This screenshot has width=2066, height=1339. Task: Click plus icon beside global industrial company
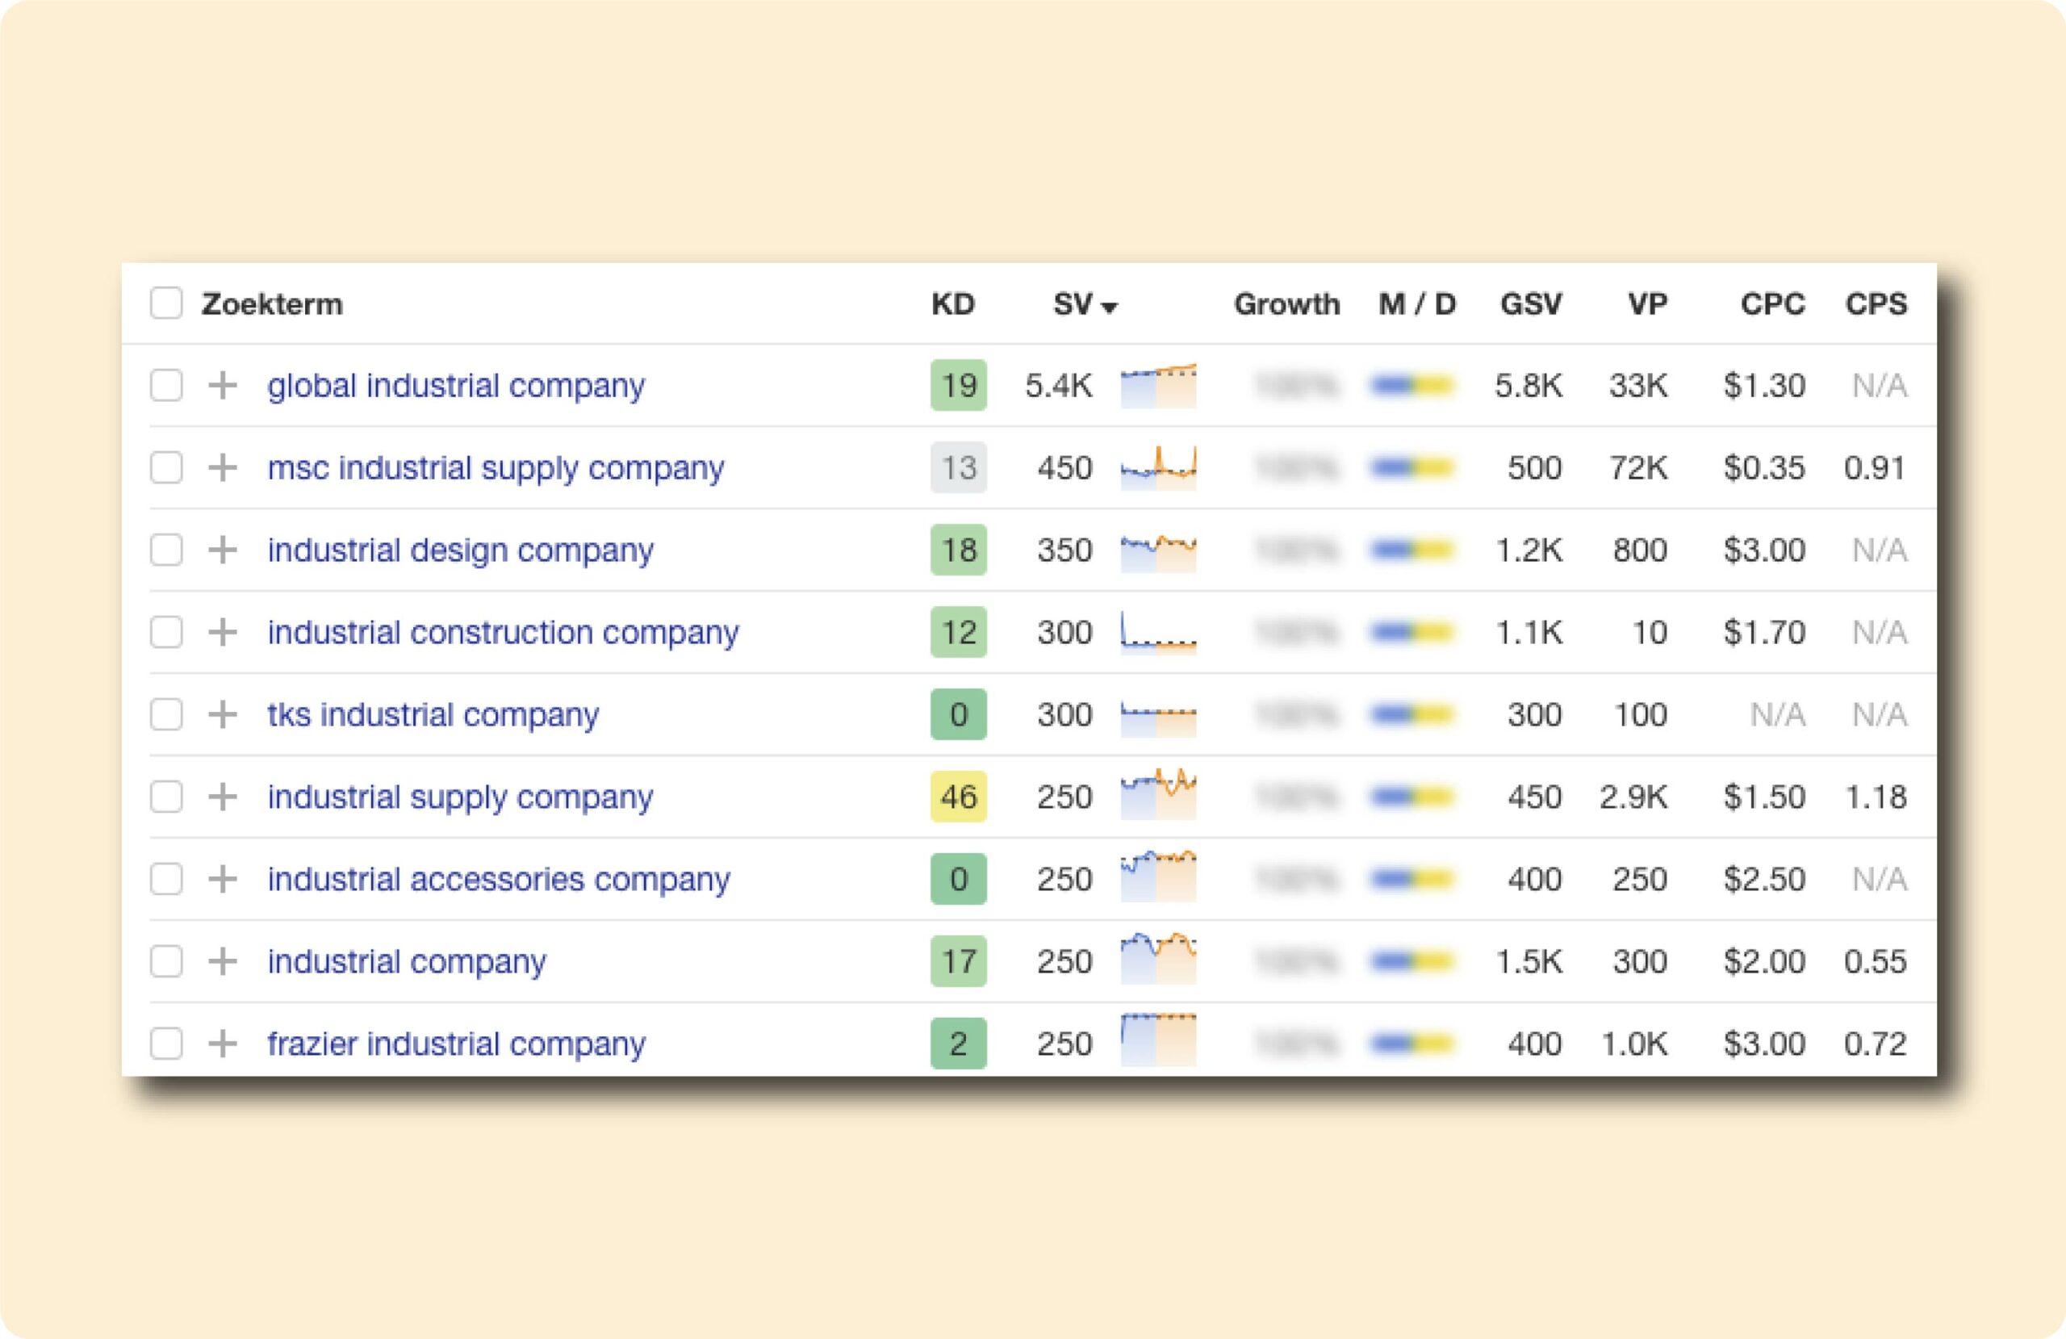223,385
